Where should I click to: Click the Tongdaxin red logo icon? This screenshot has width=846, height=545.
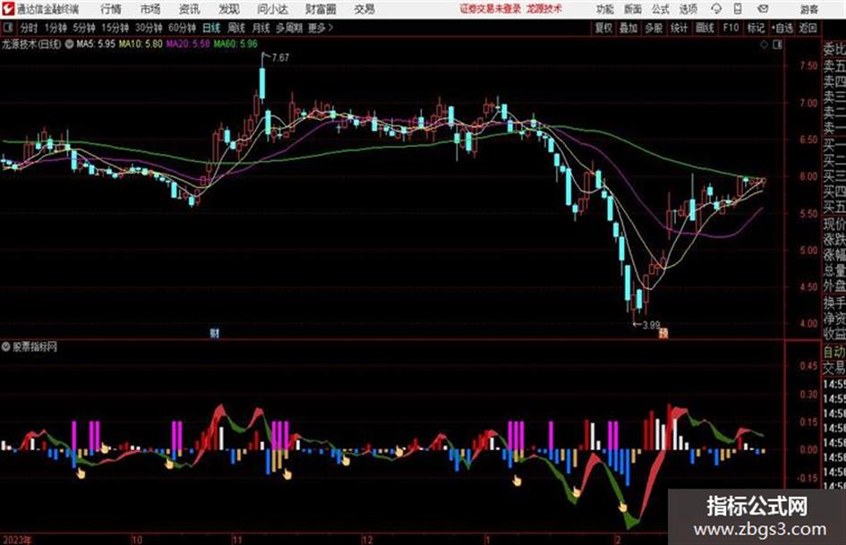(x=7, y=9)
